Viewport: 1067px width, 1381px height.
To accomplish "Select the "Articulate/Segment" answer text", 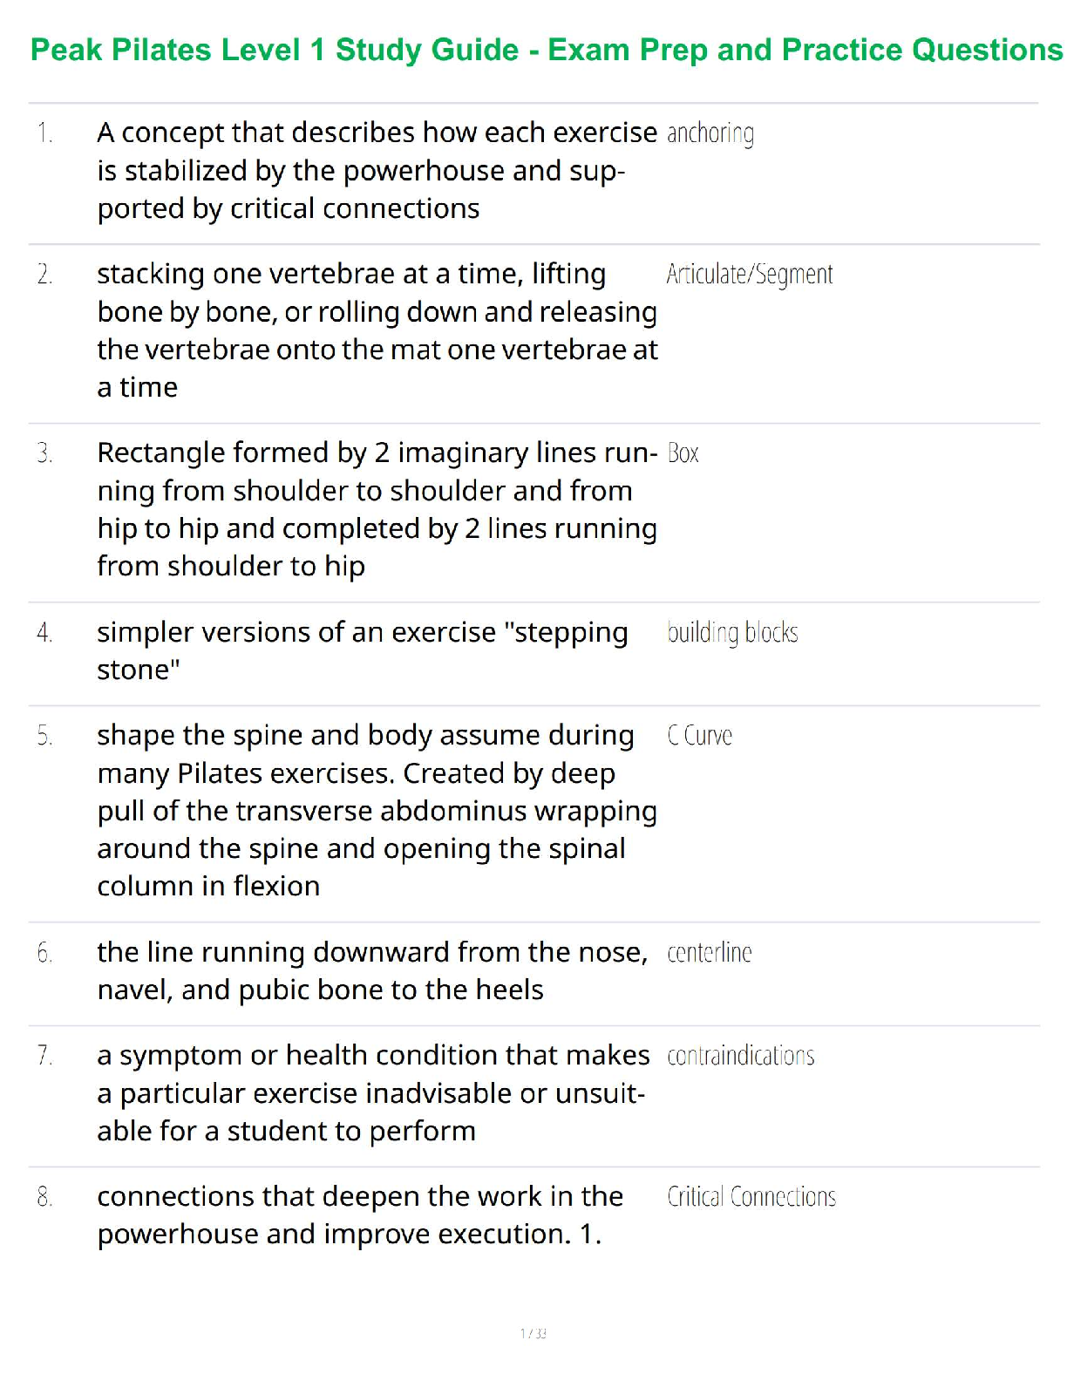I will pyautogui.click(x=749, y=275).
